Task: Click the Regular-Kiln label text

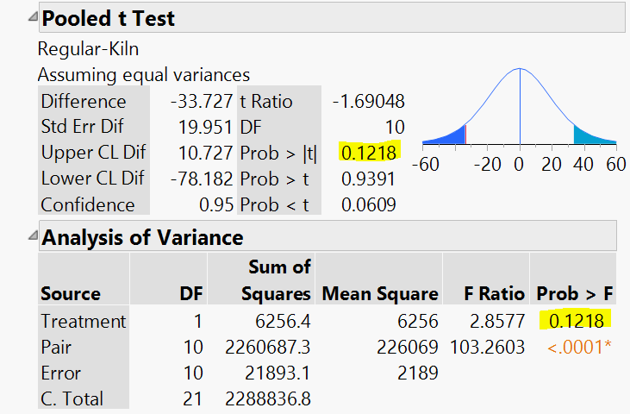Action: (x=88, y=49)
